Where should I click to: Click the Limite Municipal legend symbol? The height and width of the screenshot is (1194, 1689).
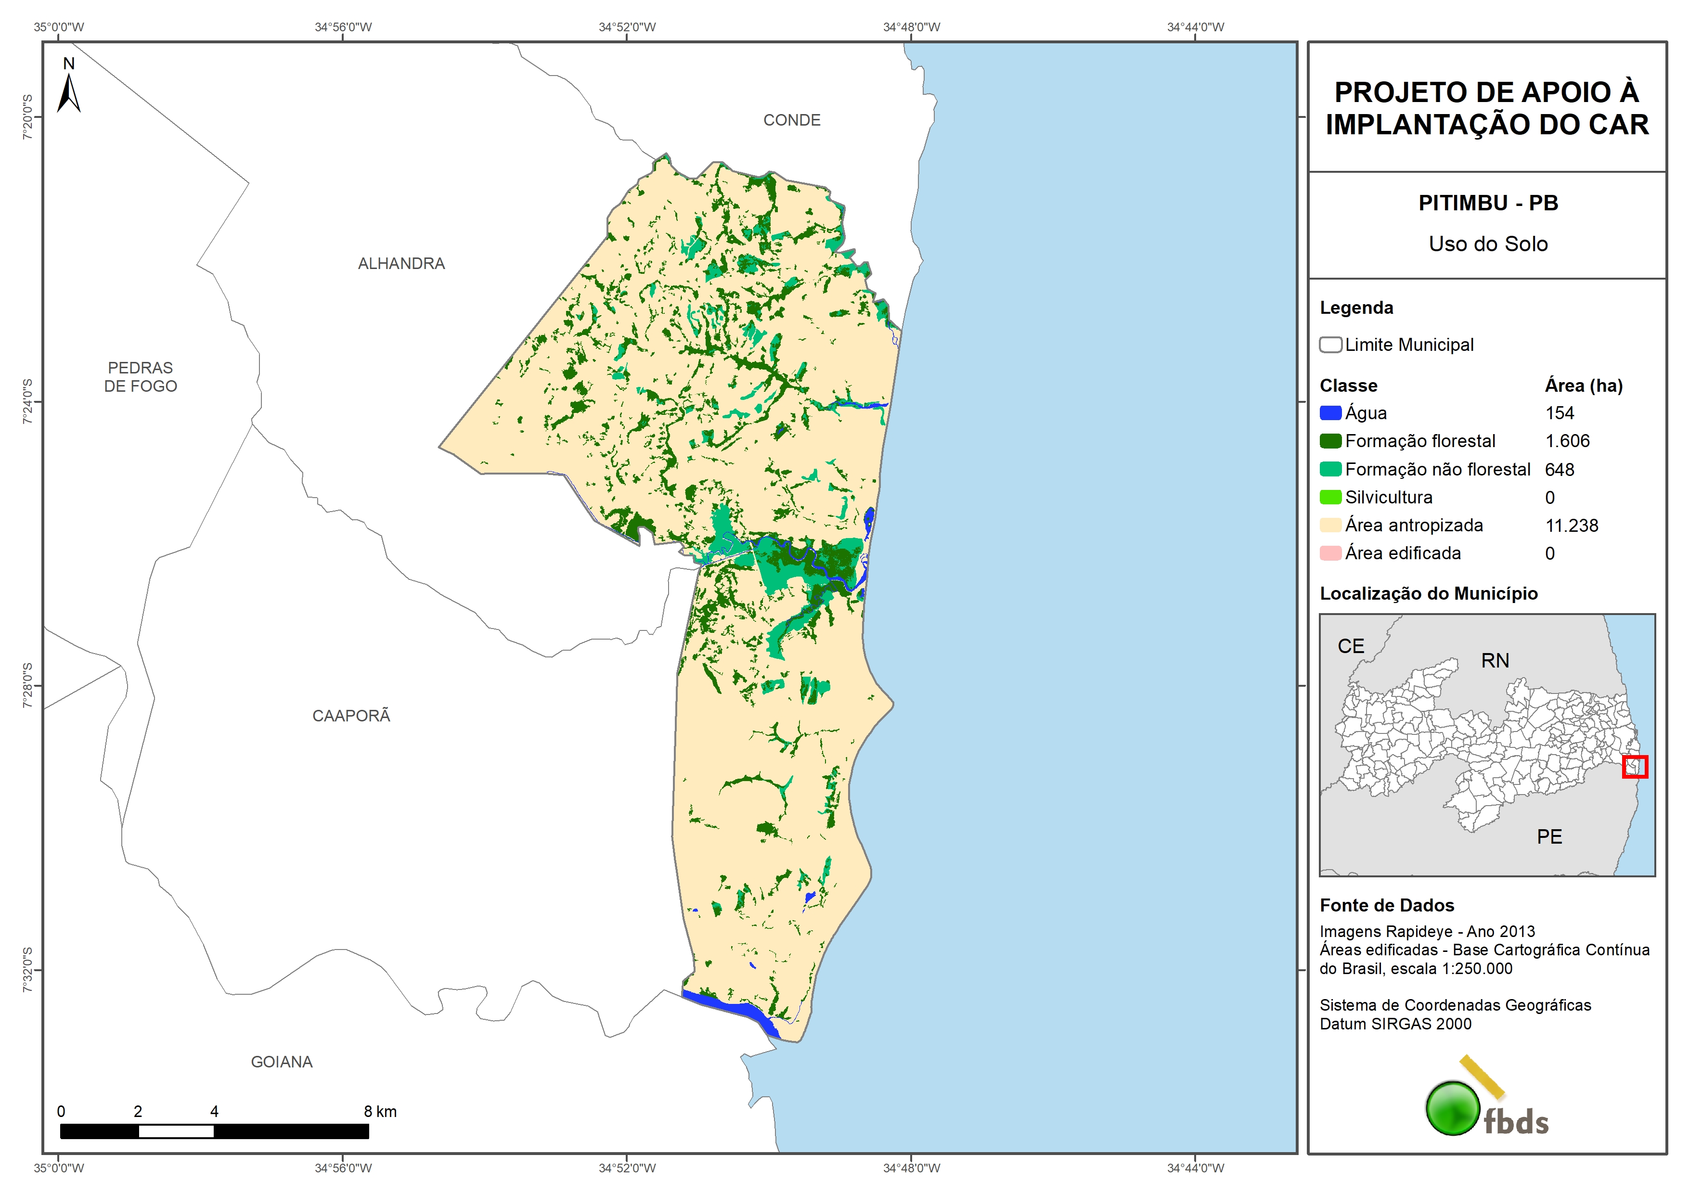pyautogui.click(x=1330, y=345)
